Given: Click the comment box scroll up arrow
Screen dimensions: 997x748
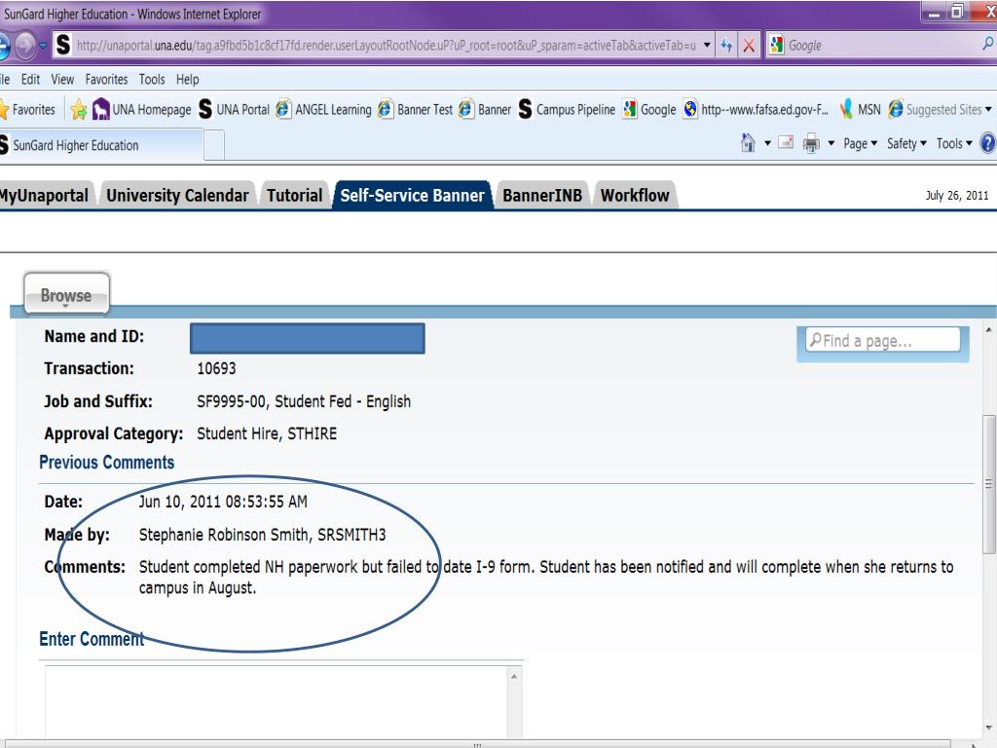Looking at the screenshot, I should tap(514, 677).
